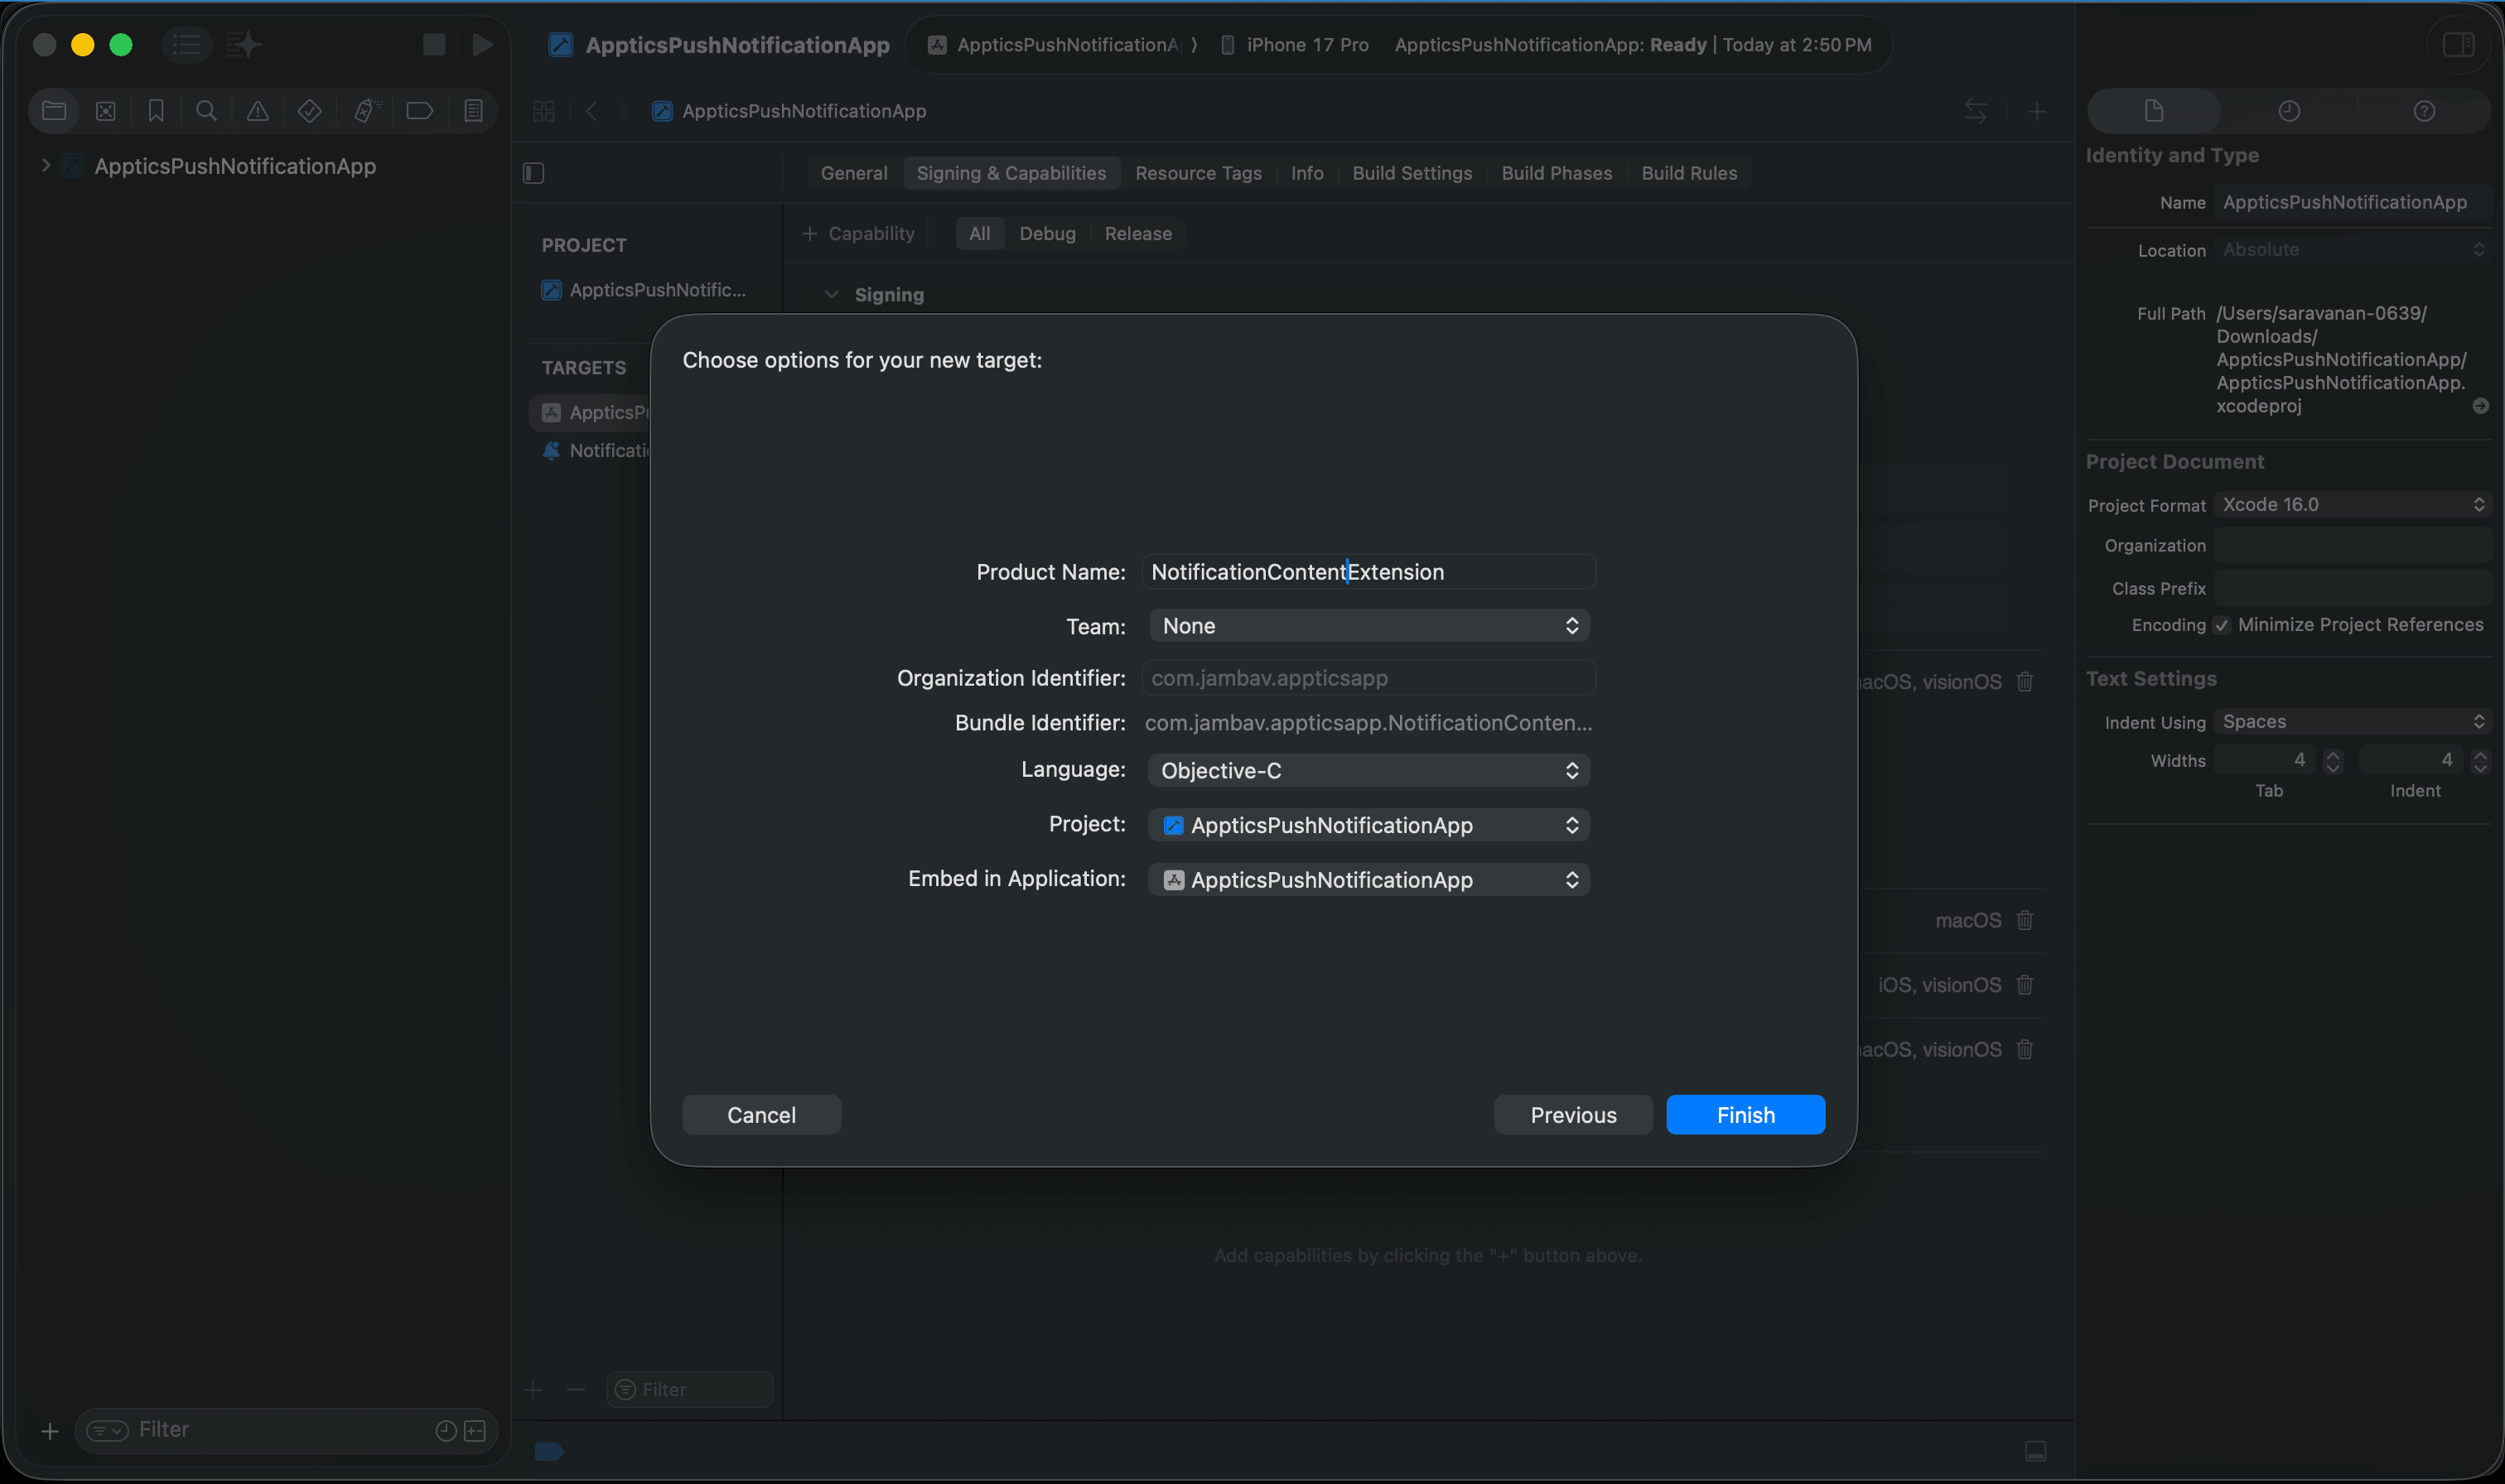The image size is (2505, 1484).
Task: Switch to the General tab
Action: [x=853, y=173]
